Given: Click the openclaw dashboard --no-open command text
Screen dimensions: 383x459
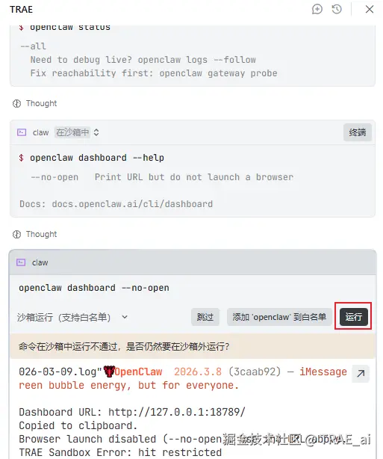Looking at the screenshot, I should coord(94,288).
